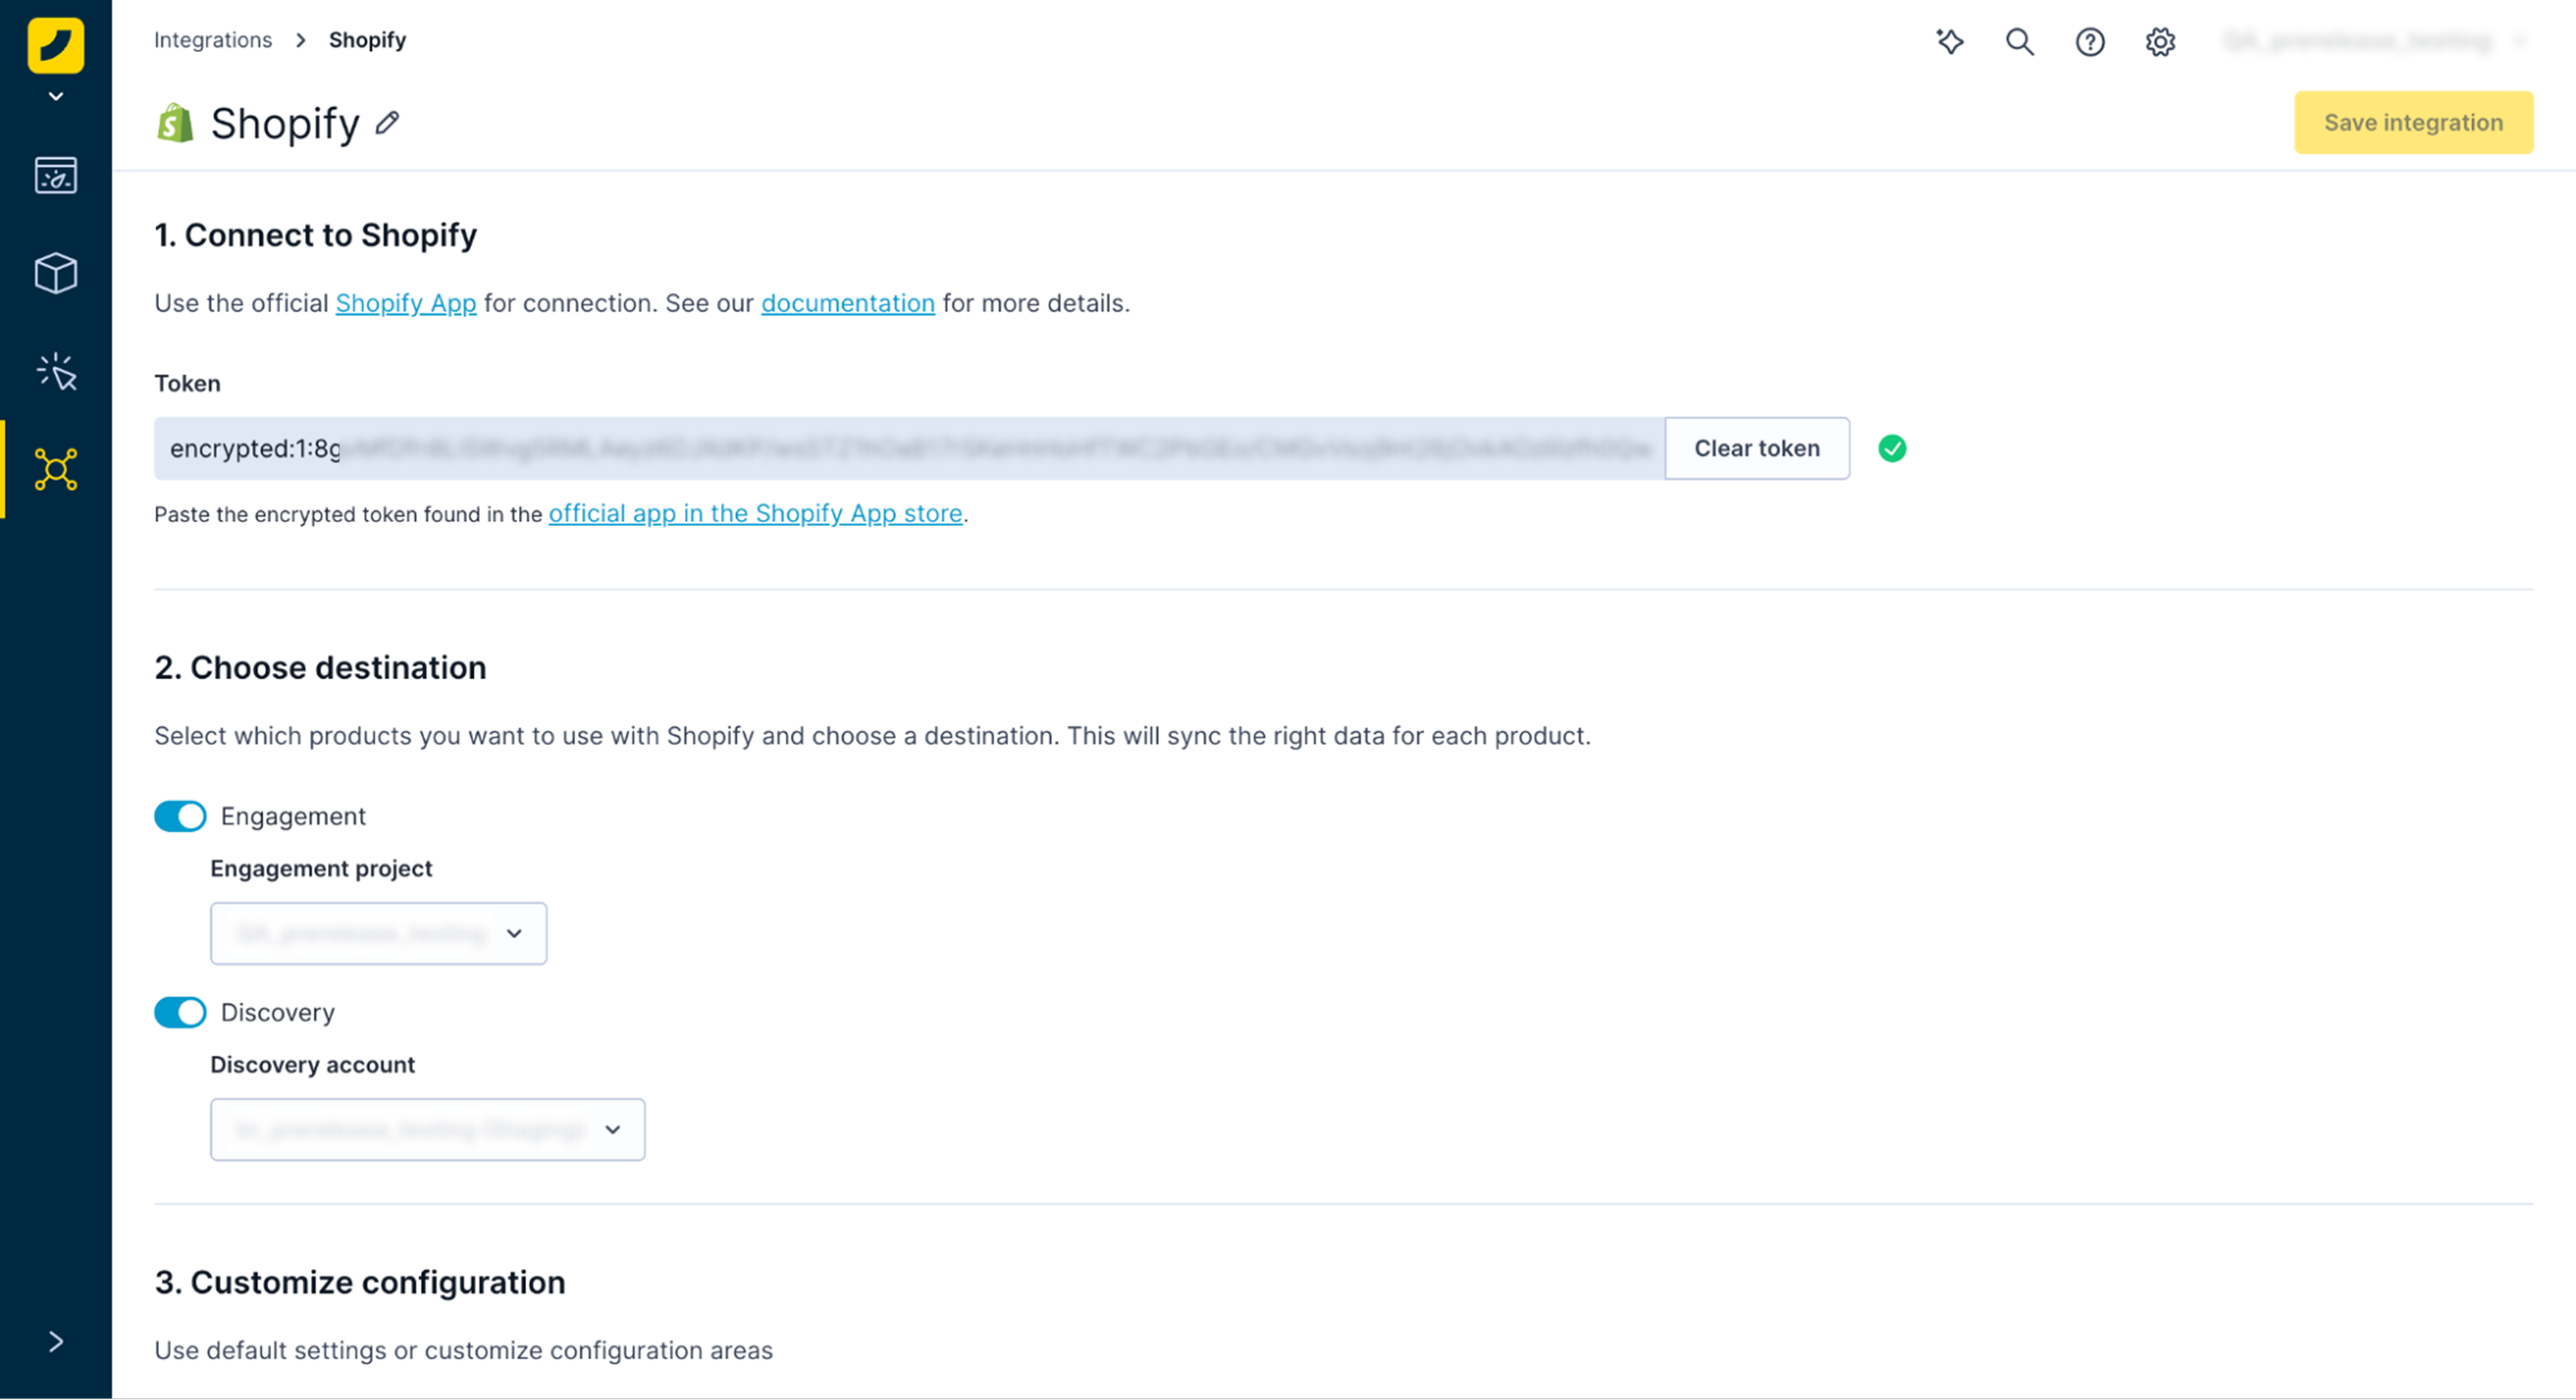The width and height of the screenshot is (2576, 1400).
Task: Click the '1. Connect to Shopify' heading
Action: coord(315,235)
